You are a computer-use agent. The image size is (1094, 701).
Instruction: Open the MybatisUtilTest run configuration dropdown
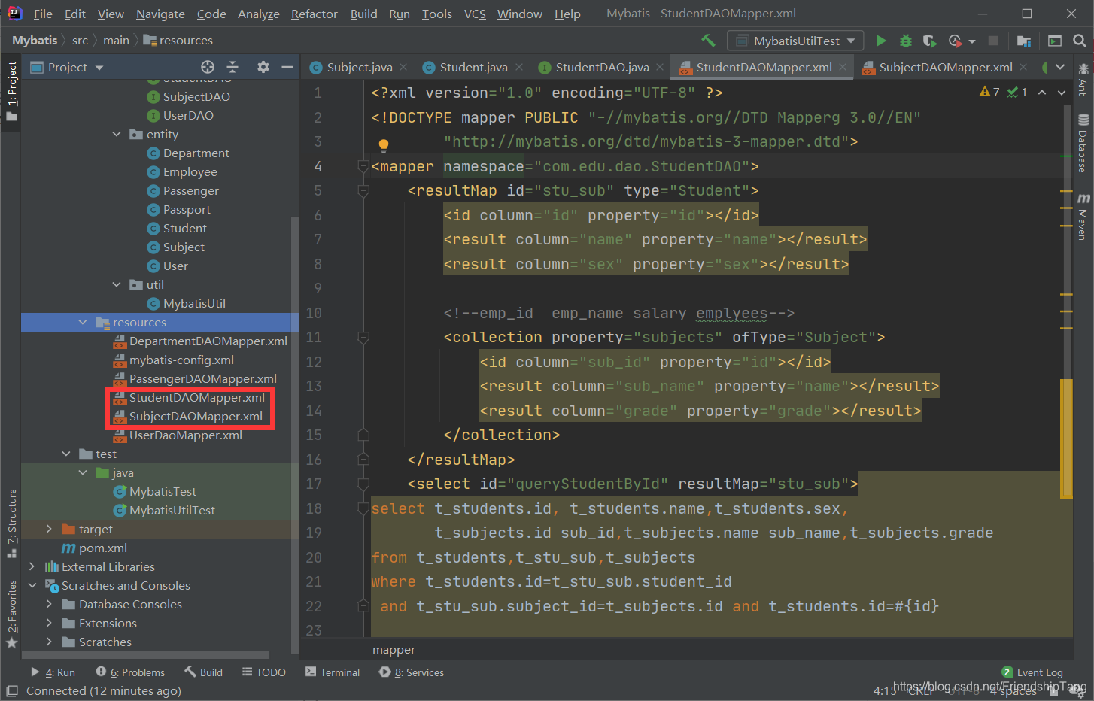[x=796, y=41]
